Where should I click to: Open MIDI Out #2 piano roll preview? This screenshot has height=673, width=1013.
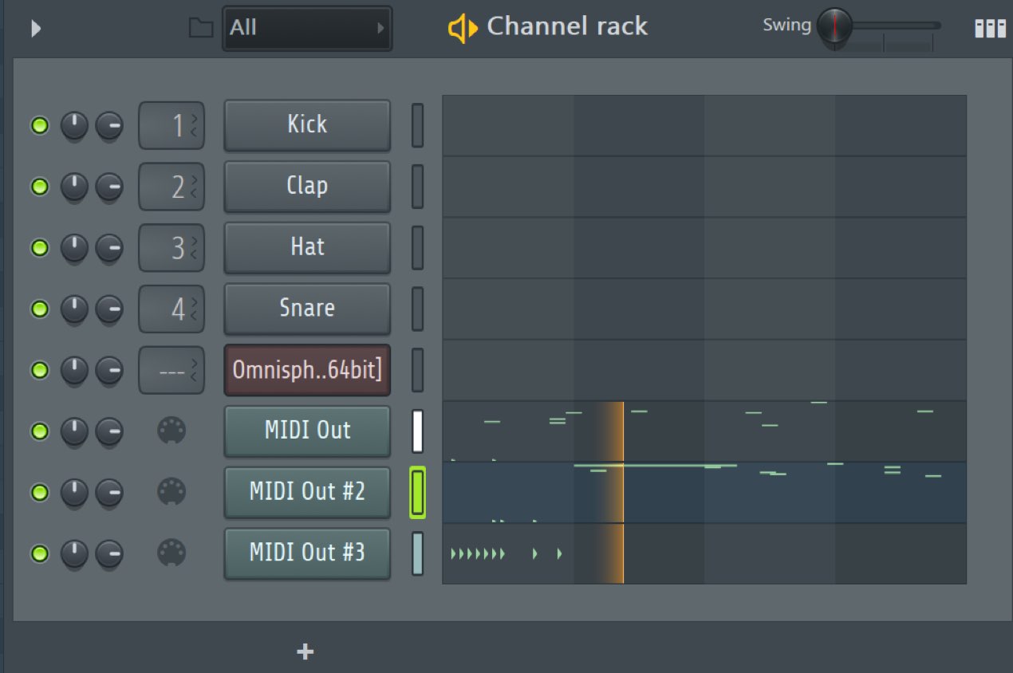coord(704,492)
